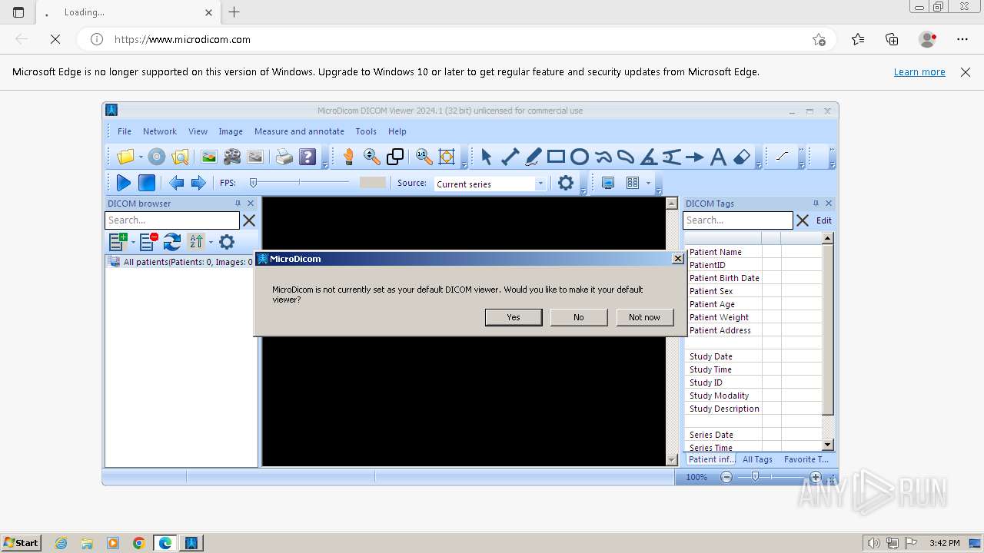Select the Zoom magnifier tool
The width and height of the screenshot is (984, 553).
(372, 157)
